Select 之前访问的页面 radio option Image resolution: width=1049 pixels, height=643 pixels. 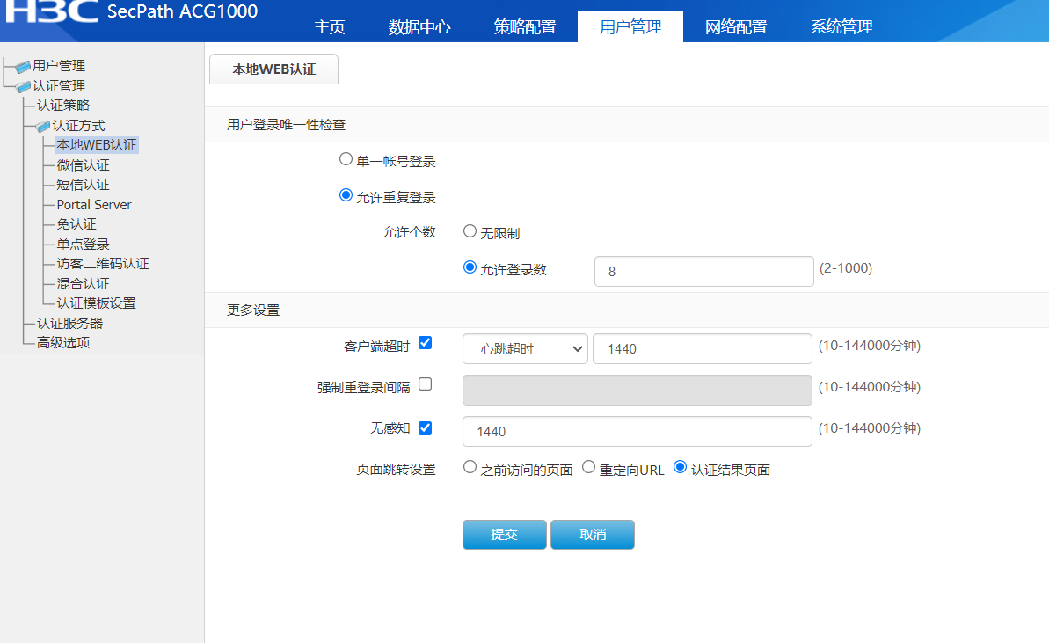coord(470,467)
